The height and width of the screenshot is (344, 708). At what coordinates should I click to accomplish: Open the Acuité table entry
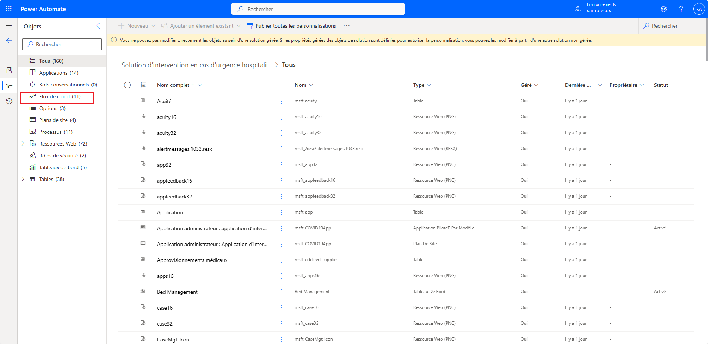164,101
